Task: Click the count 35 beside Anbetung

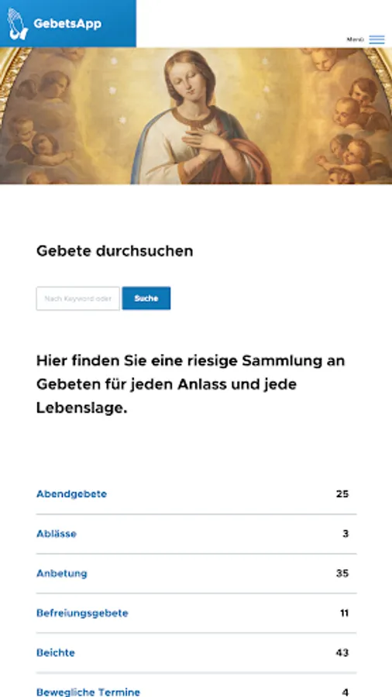Action: (342, 573)
